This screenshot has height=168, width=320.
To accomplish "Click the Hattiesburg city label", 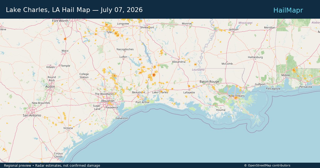I will 255,57.
